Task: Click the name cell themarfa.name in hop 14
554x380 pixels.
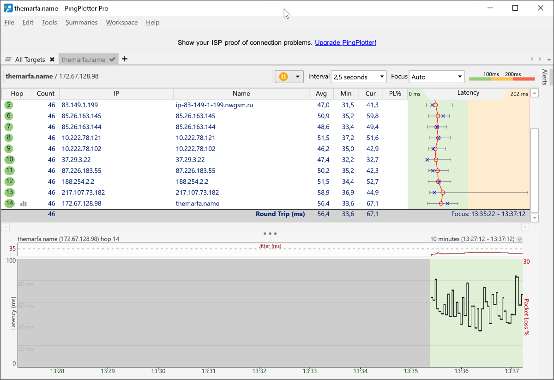Action: point(198,204)
